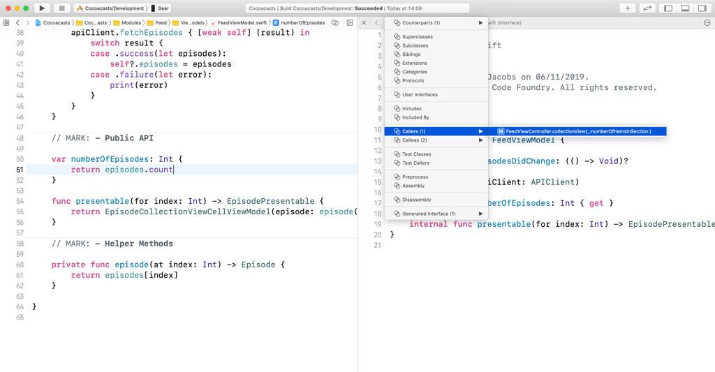Viewport: 715px width, 372px height.
Task: Choose Siblings in the assistant menu
Action: point(436,54)
